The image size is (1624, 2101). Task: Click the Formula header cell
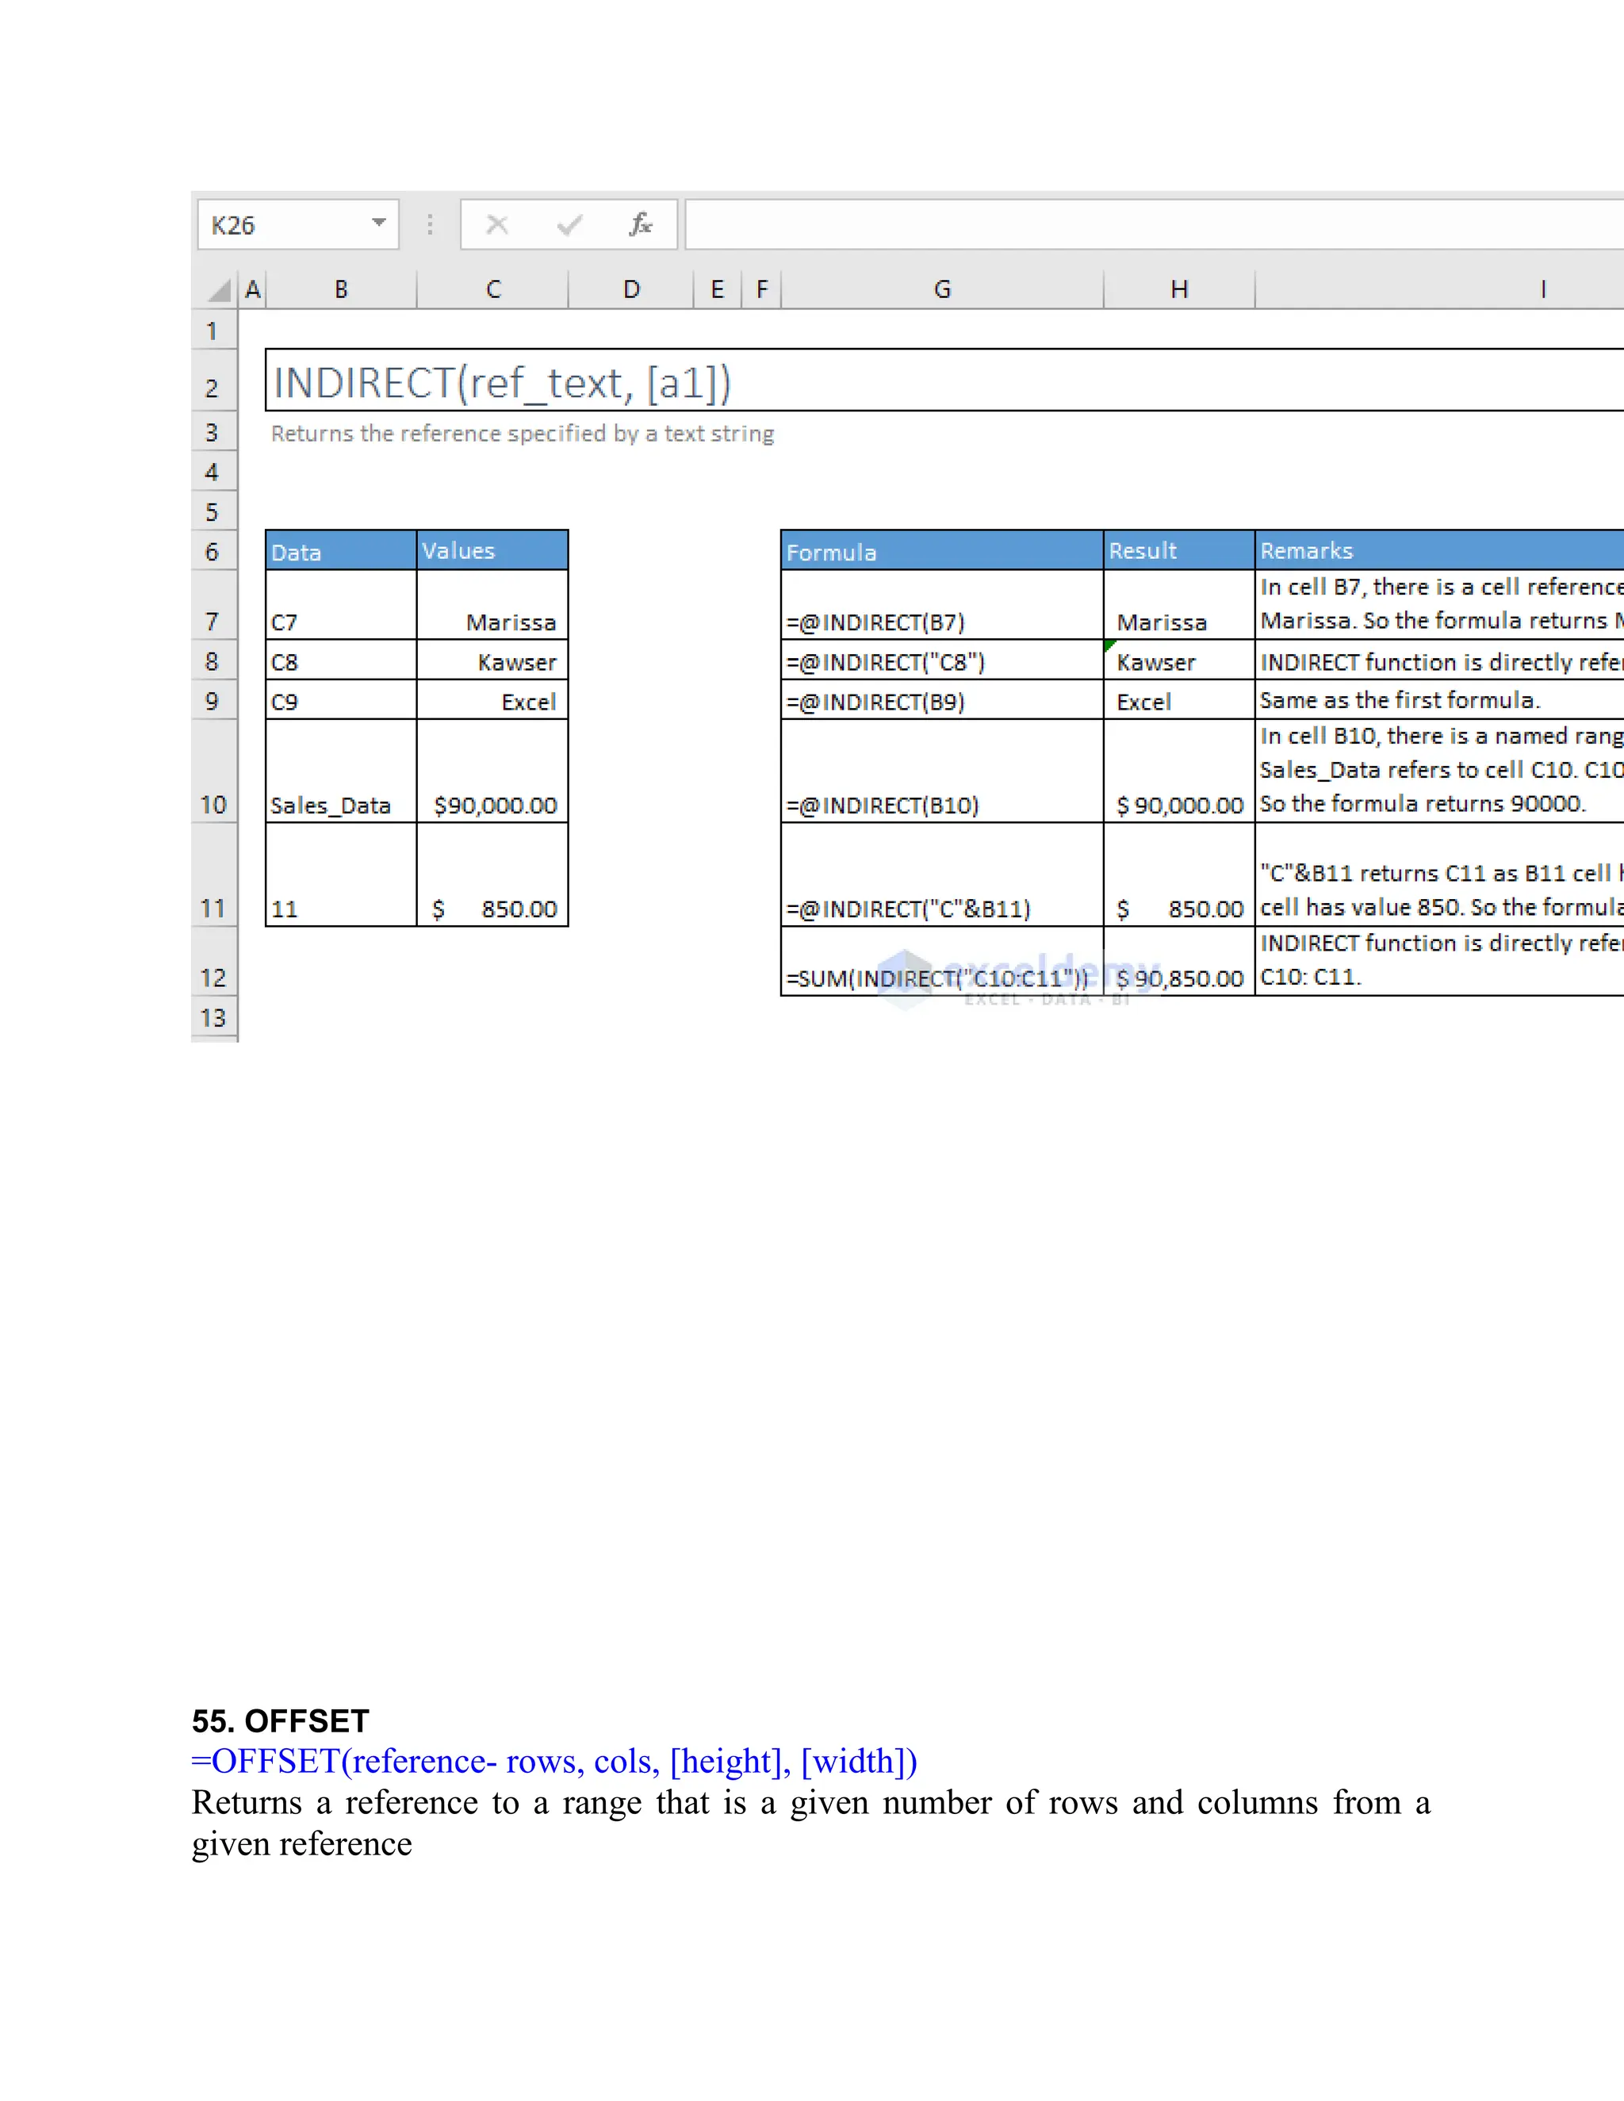tap(942, 550)
